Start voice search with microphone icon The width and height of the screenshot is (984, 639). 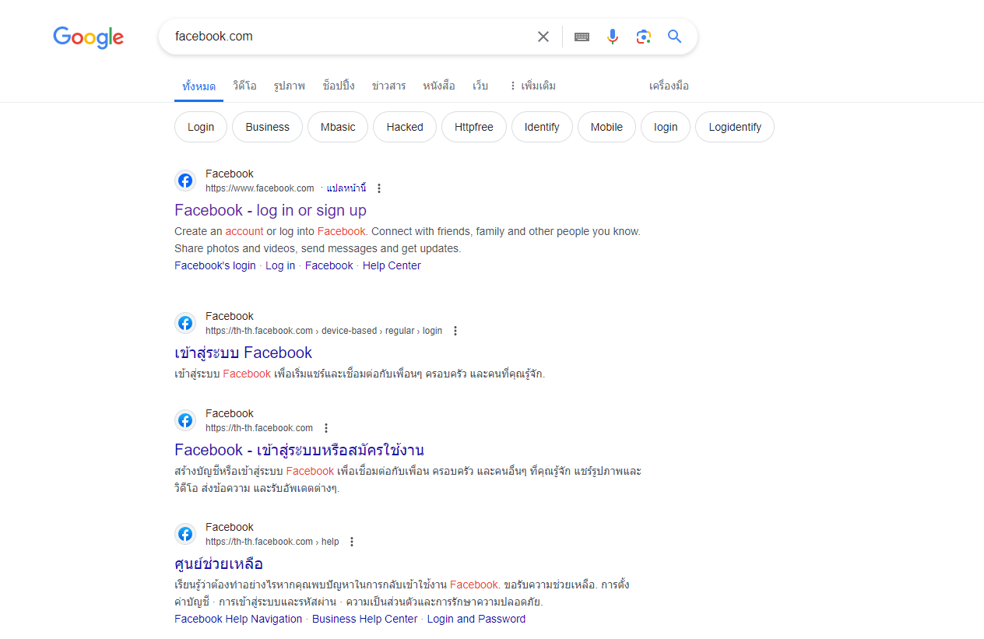[x=613, y=37]
